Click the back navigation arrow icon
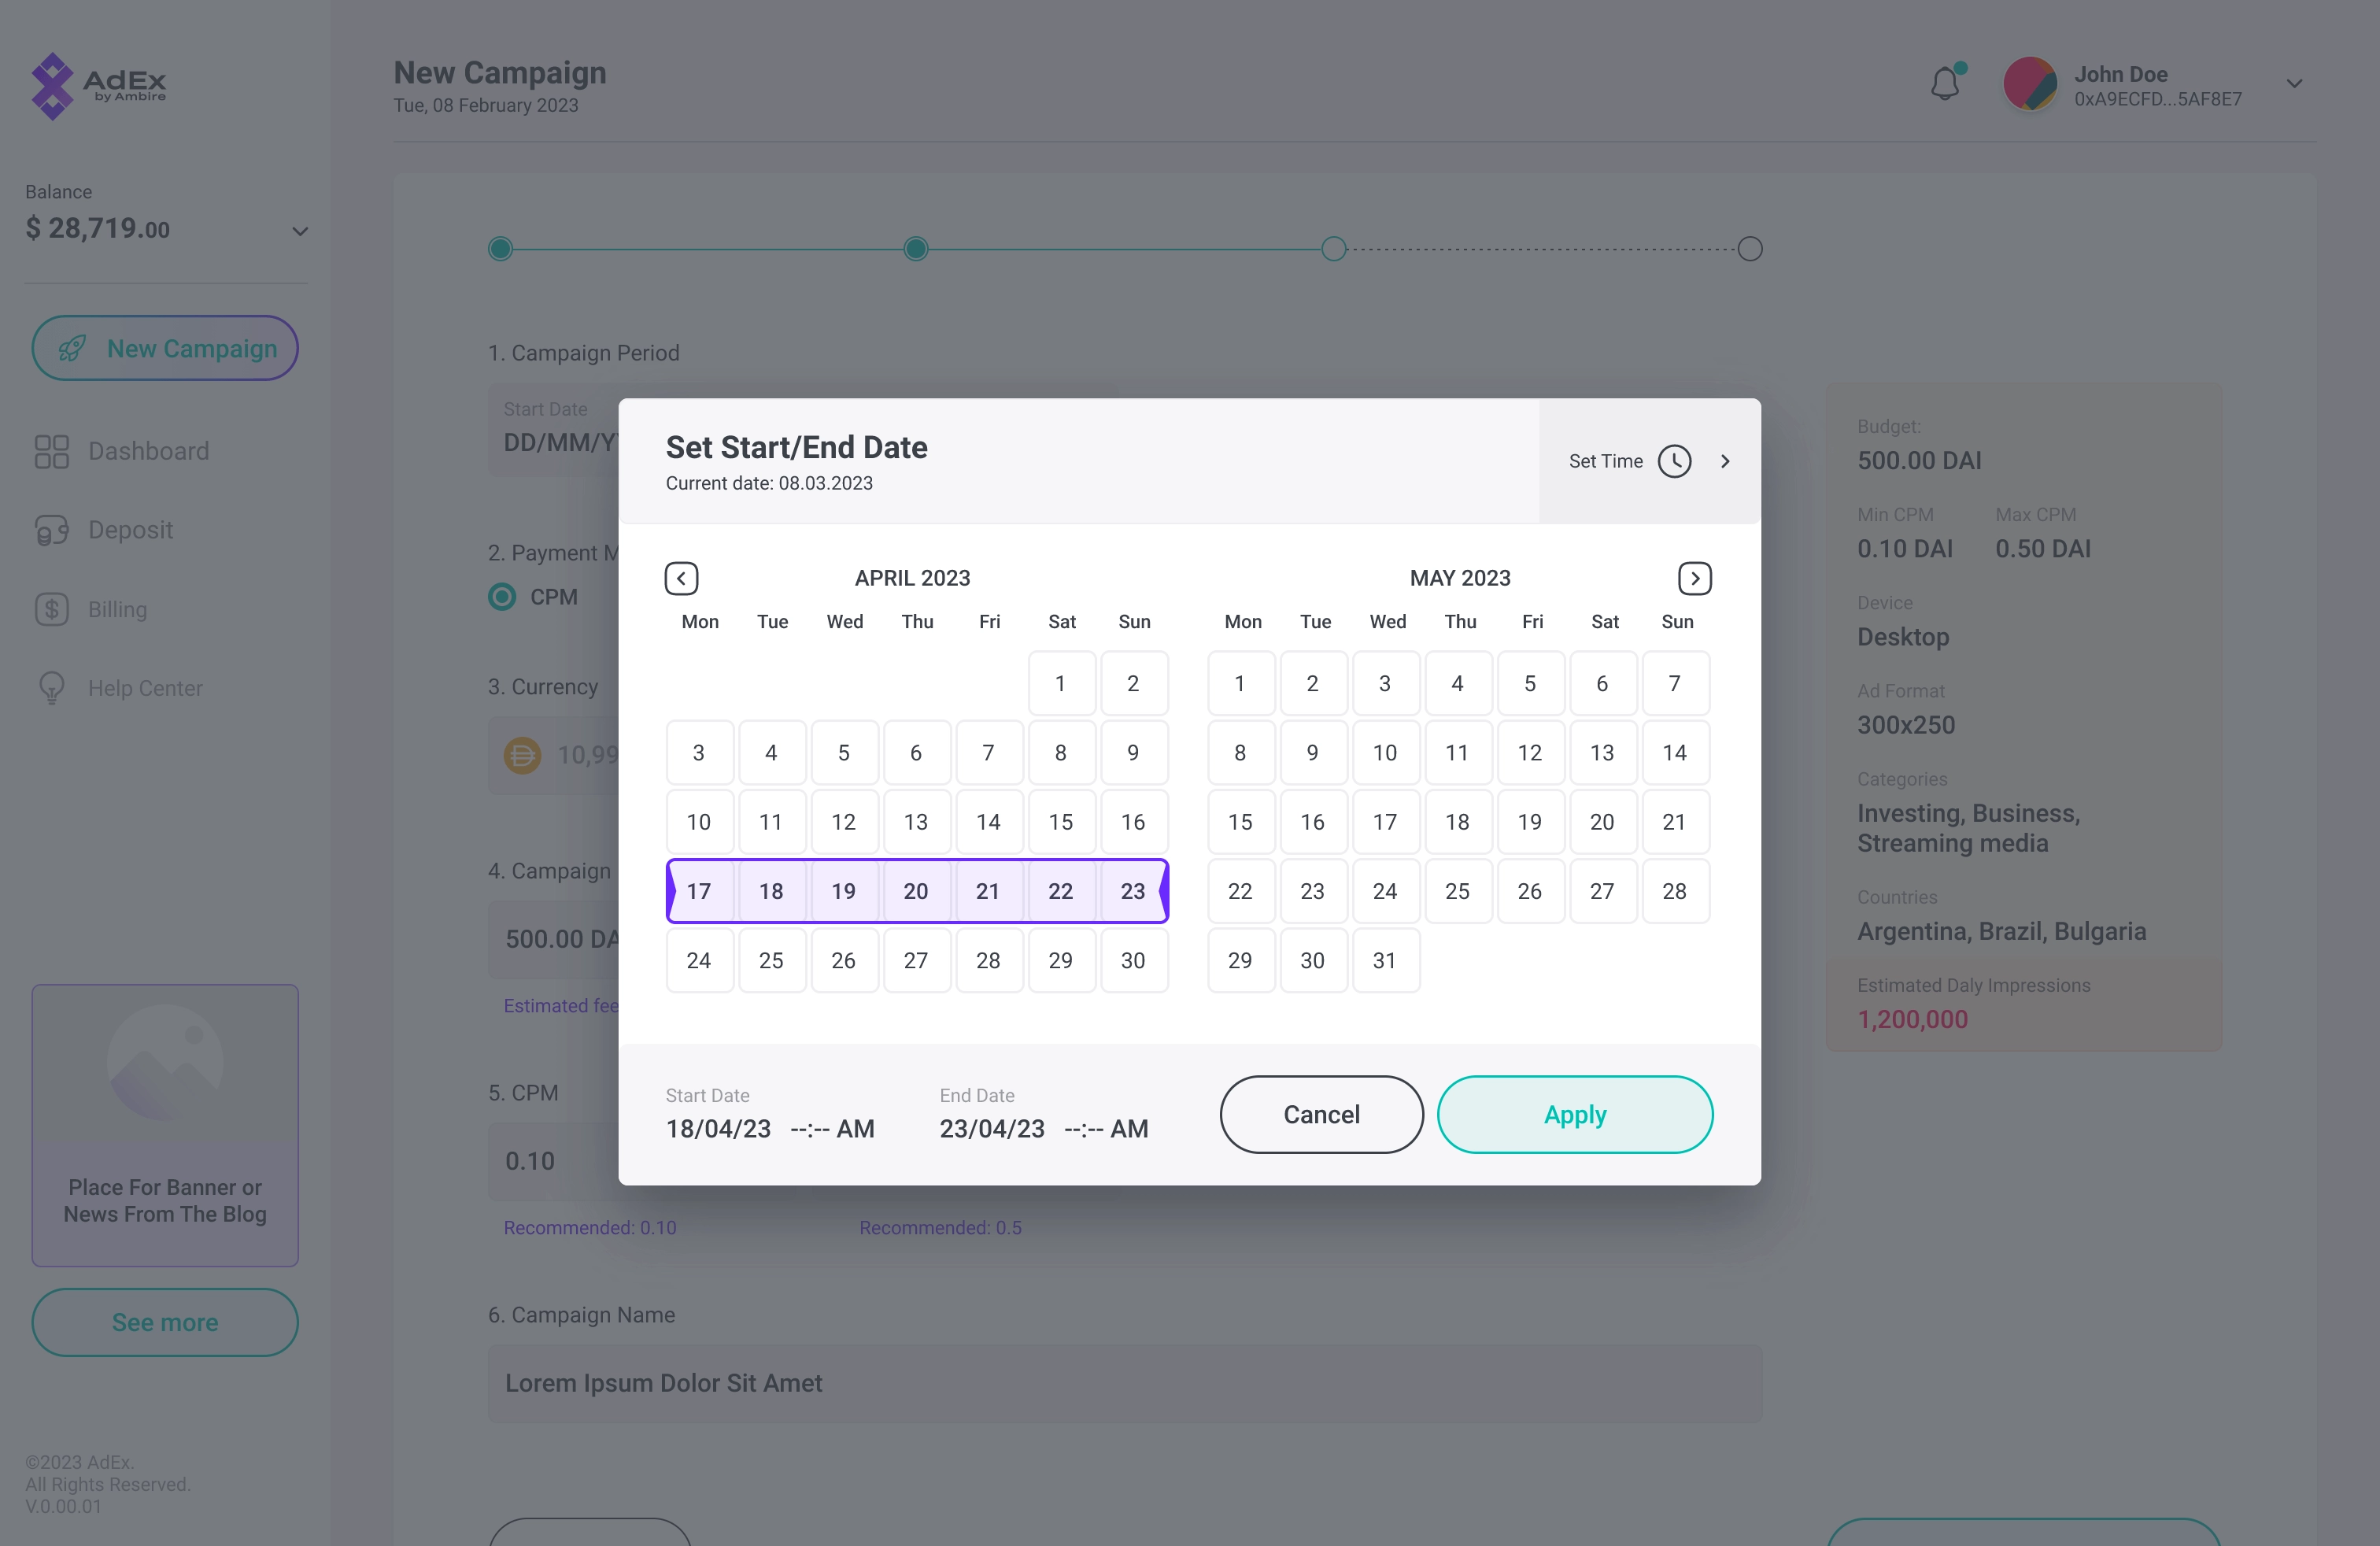Viewport: 2380px width, 1546px height. click(680, 578)
